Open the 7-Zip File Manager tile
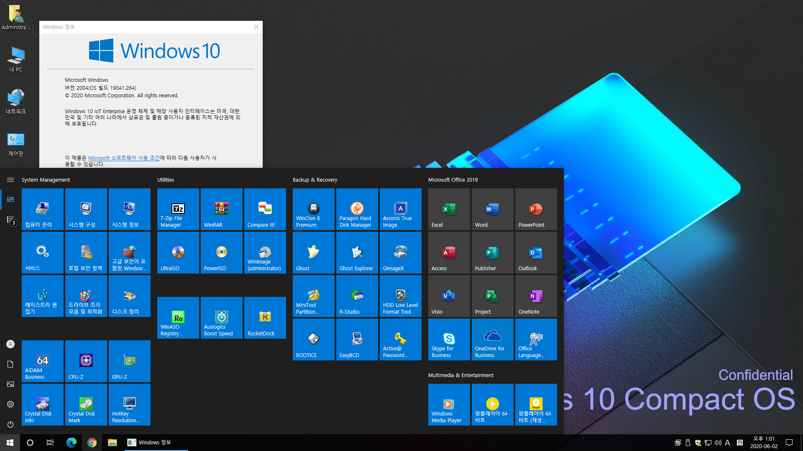 pyautogui.click(x=178, y=209)
